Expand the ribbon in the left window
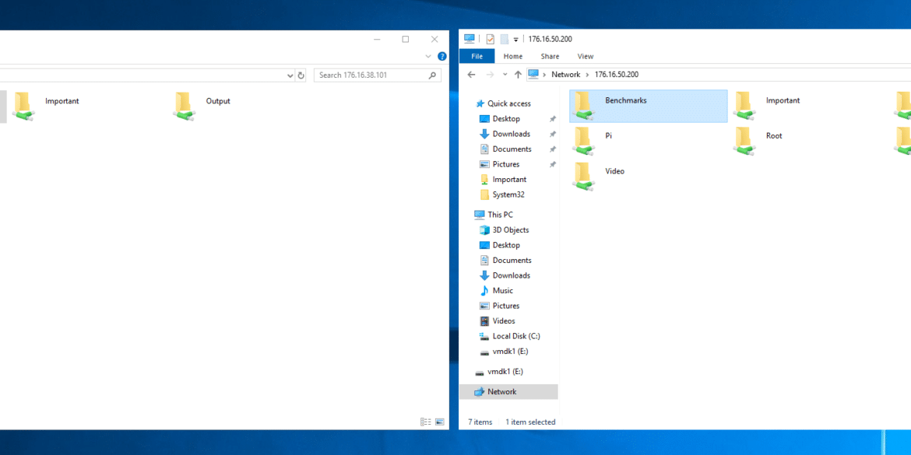The image size is (911, 455). tap(428, 56)
